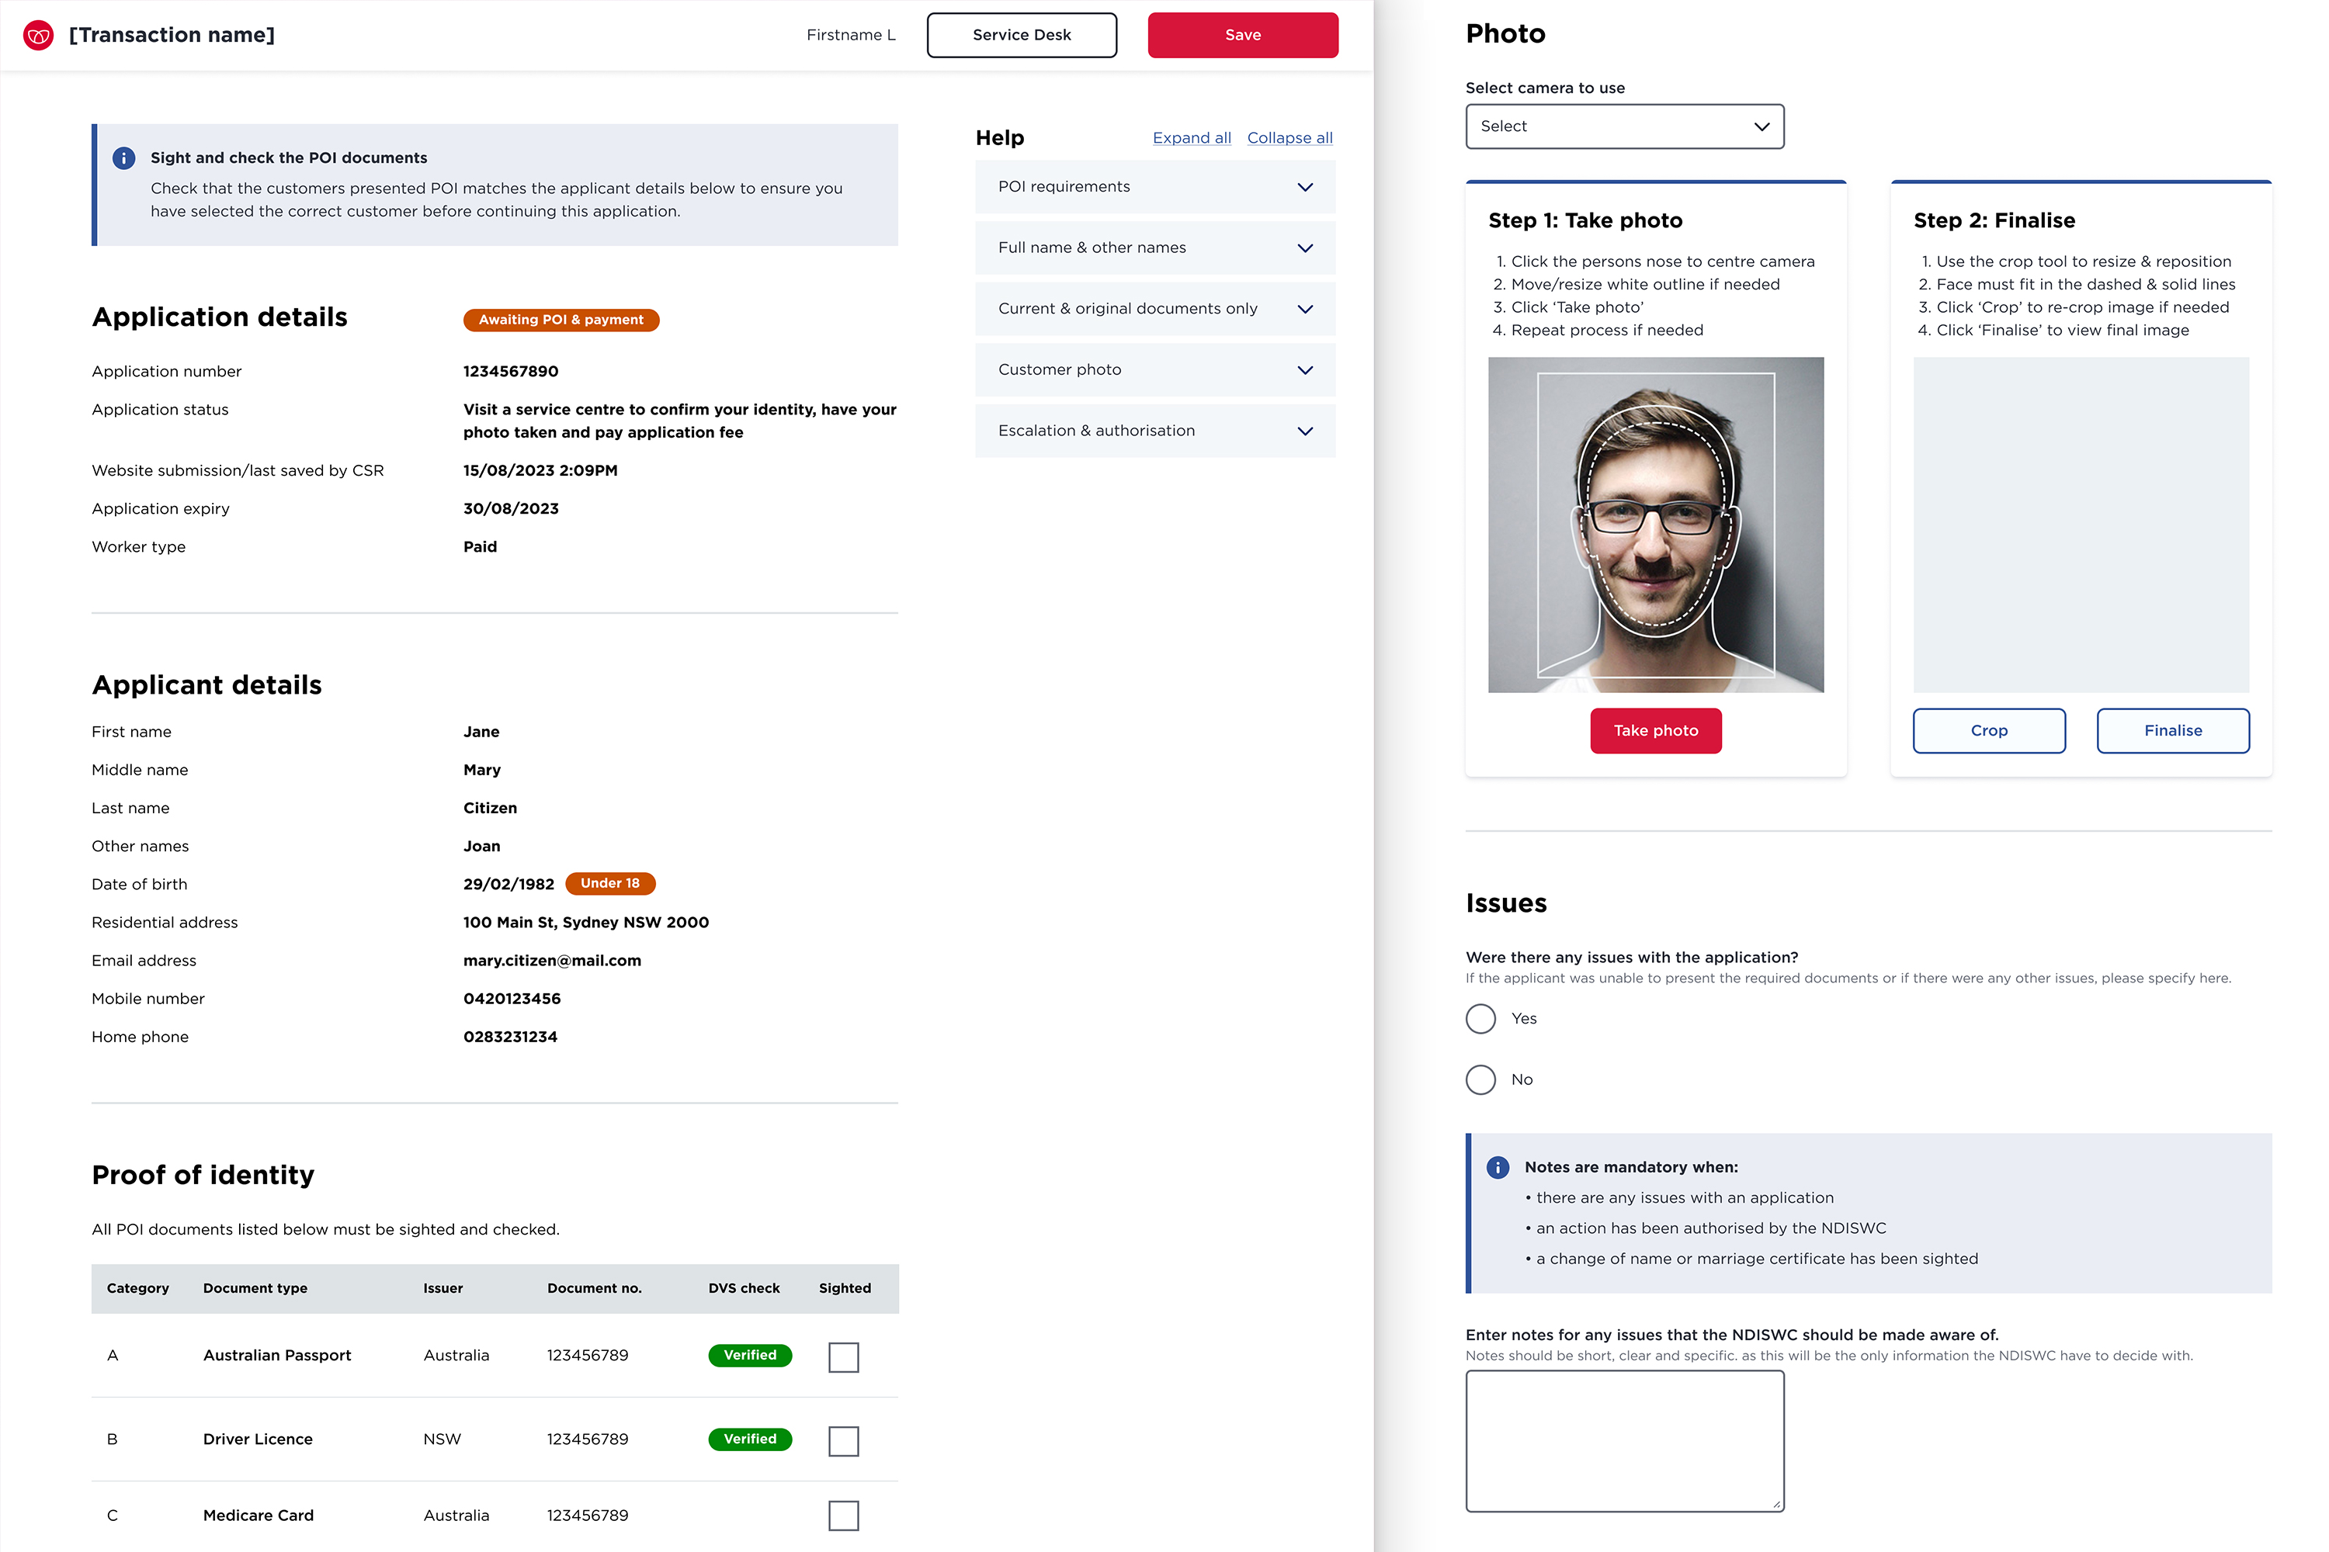
Task: Click the Collapse all link
Action: pyautogui.click(x=1290, y=139)
